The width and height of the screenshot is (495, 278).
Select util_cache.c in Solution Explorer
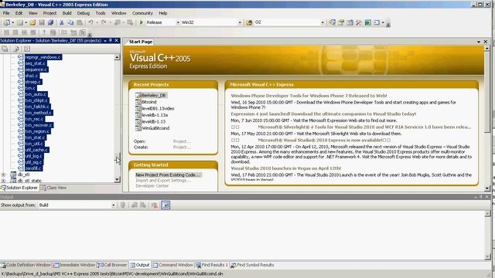pyautogui.click(x=36, y=150)
